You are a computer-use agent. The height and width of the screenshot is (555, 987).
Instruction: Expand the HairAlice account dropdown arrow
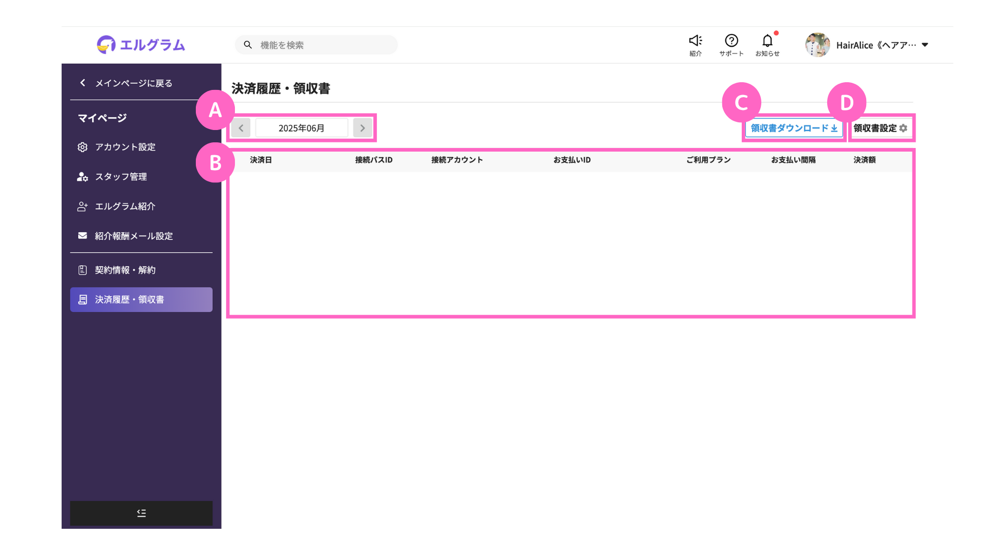pyautogui.click(x=925, y=45)
